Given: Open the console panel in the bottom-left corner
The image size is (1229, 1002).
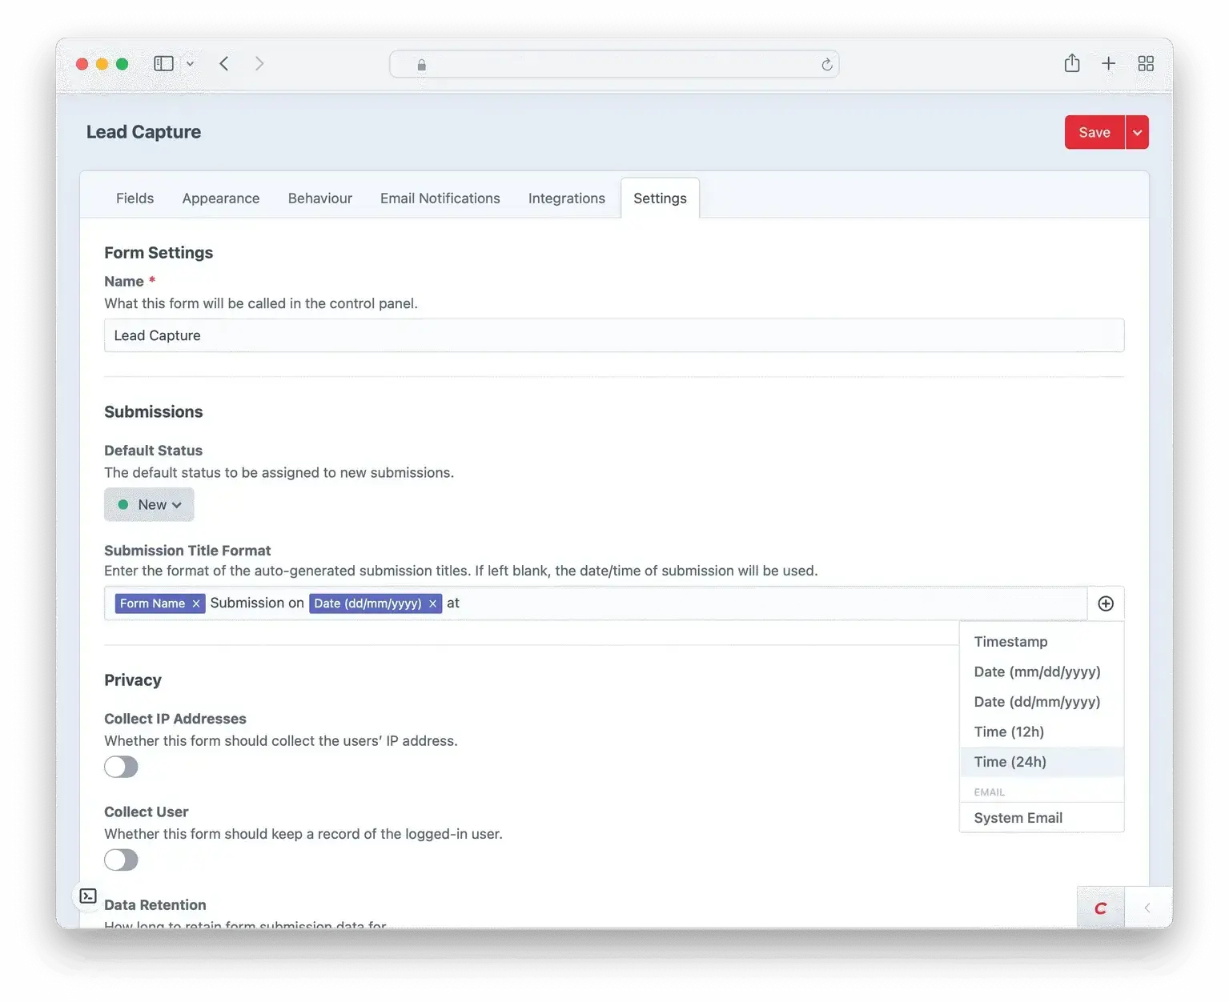Looking at the screenshot, I should click(x=88, y=896).
